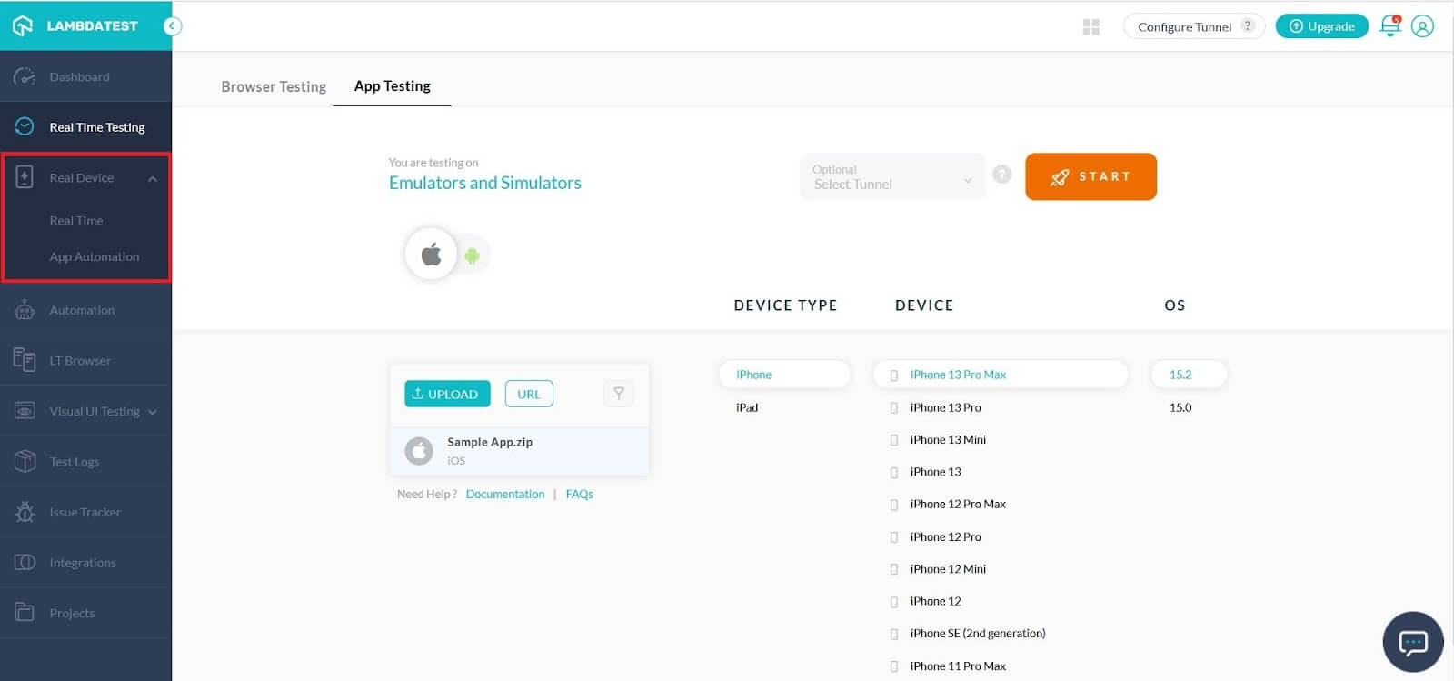This screenshot has height=681, width=1454.
Task: Switch to the App Testing tab
Action: point(393,85)
